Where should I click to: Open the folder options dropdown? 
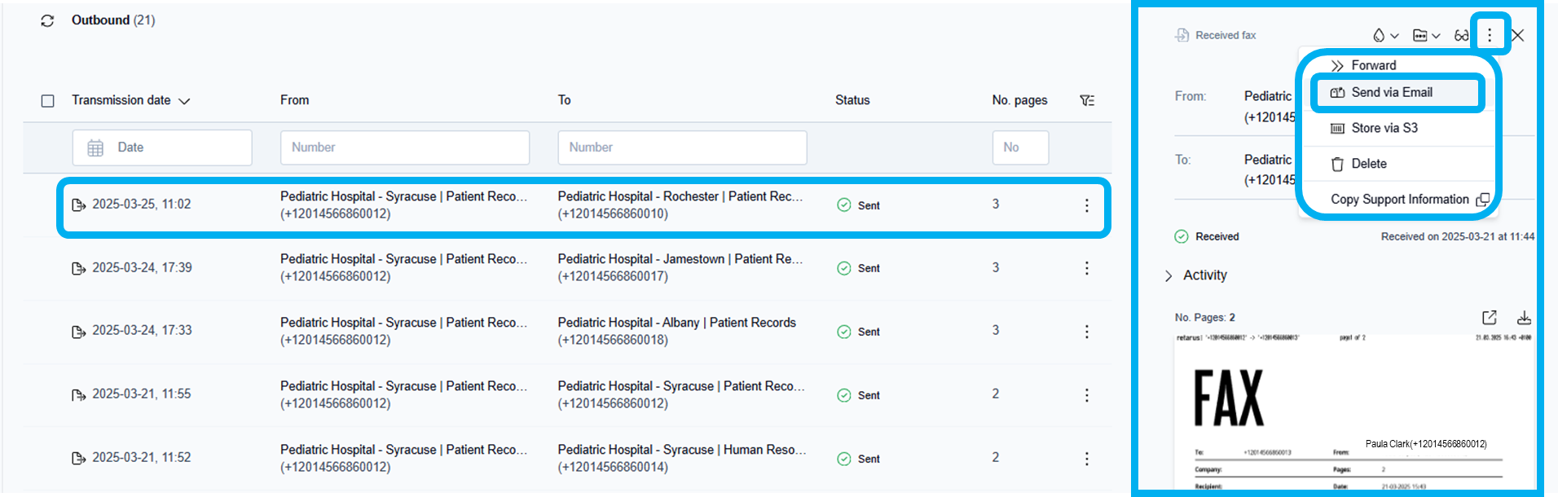pos(1426,36)
